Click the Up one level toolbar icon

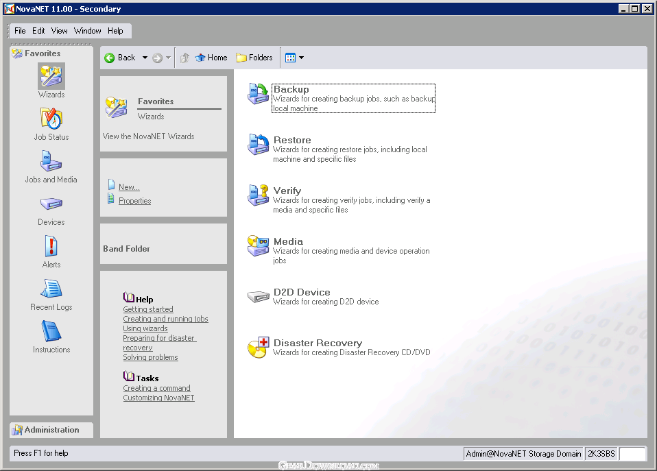click(x=184, y=58)
